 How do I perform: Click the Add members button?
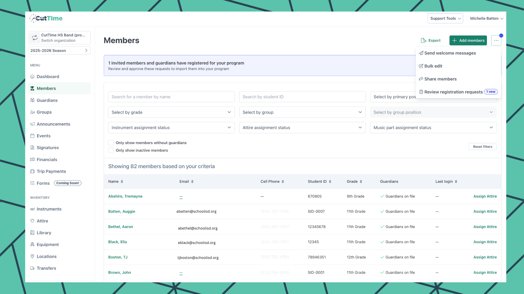[468, 40]
